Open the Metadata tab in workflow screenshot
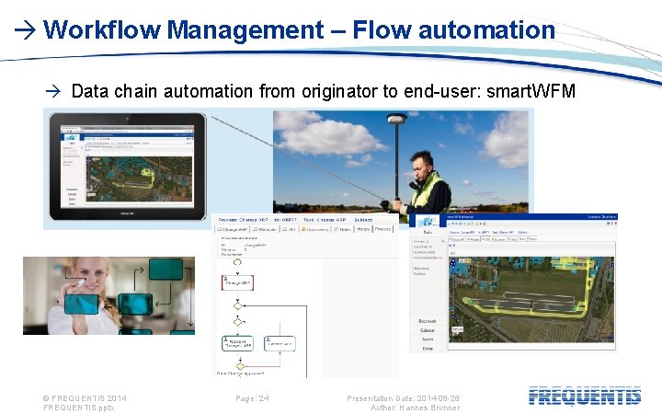The height and width of the screenshot is (414, 662). [x=264, y=229]
